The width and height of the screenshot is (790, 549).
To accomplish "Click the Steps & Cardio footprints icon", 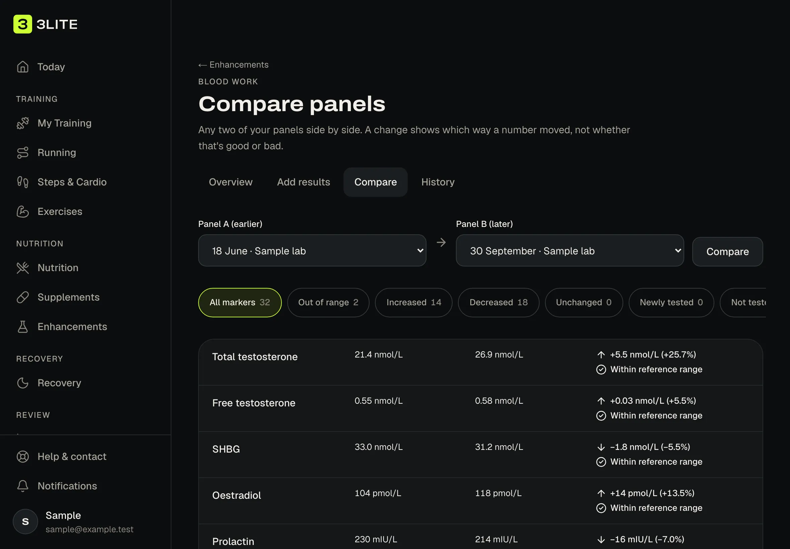I will [x=23, y=182].
